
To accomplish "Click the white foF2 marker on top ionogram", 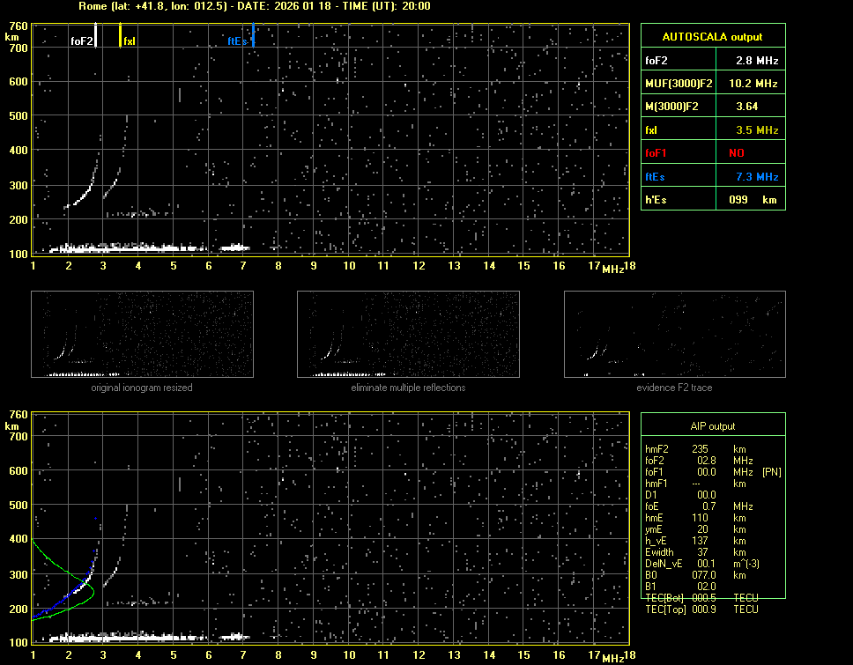I will [x=96, y=35].
